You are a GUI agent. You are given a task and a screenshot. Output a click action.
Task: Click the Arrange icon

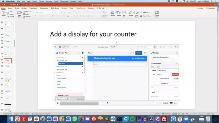point(130,13)
